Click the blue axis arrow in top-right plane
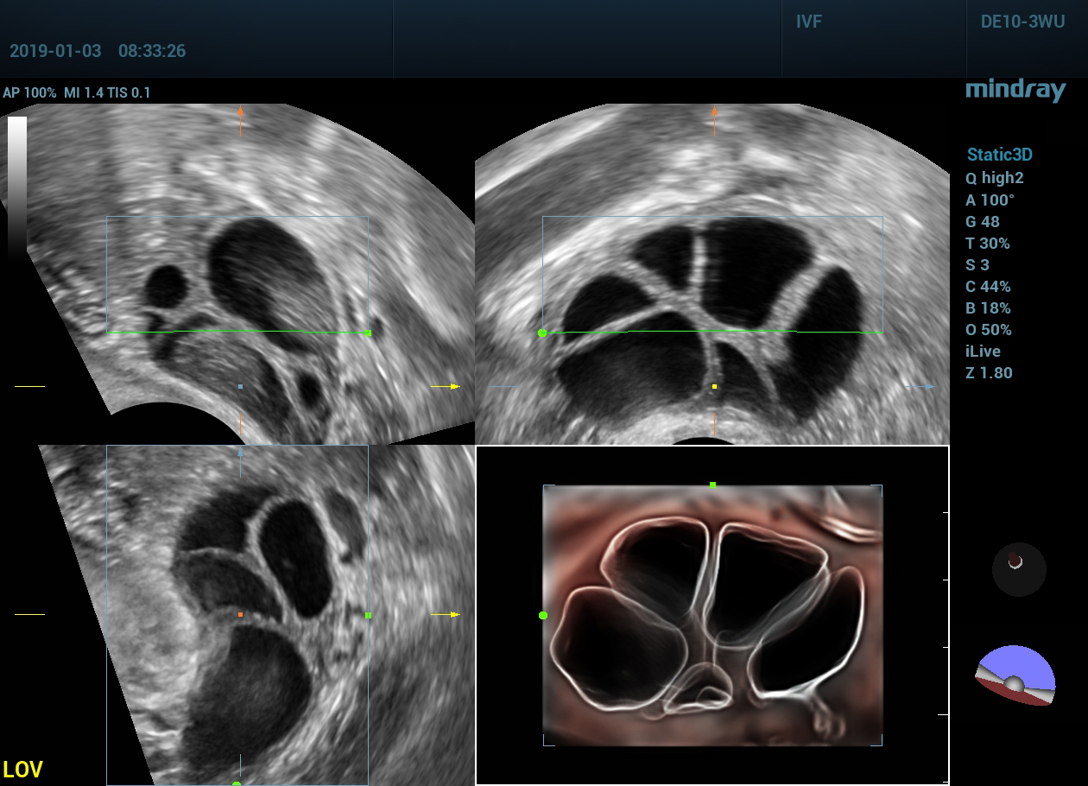This screenshot has height=786, width=1088. click(920, 386)
